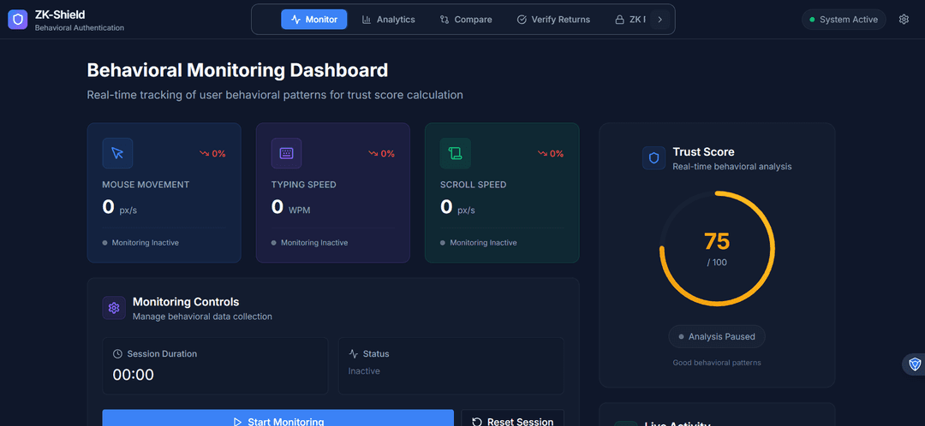925x426 pixels.
Task: Expand more tabs with the right chevron
Action: pos(660,20)
